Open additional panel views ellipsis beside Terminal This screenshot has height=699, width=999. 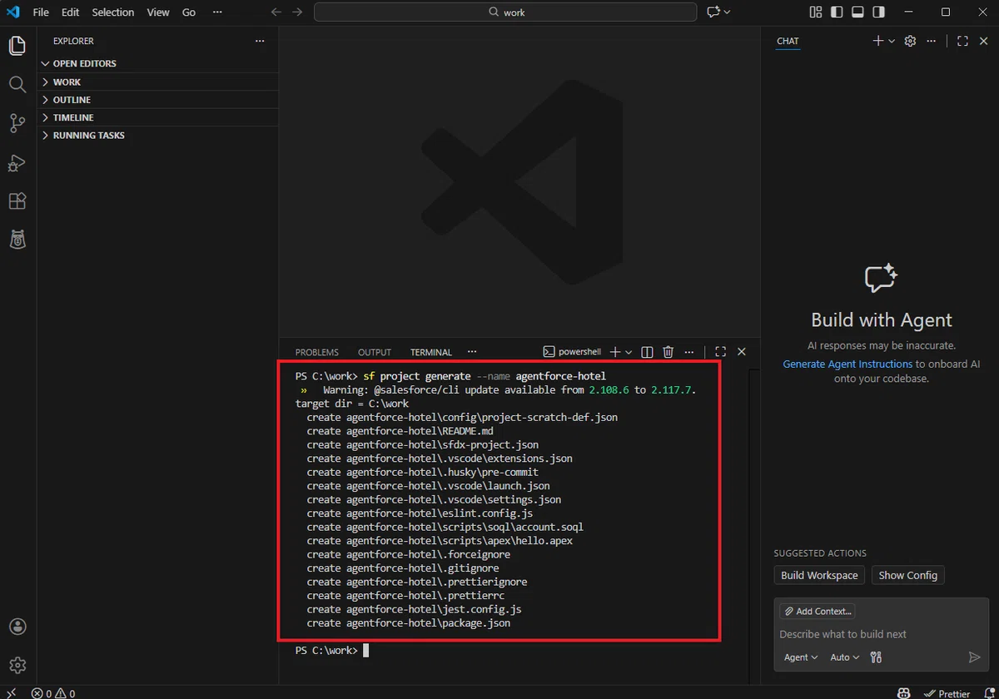[x=472, y=352]
